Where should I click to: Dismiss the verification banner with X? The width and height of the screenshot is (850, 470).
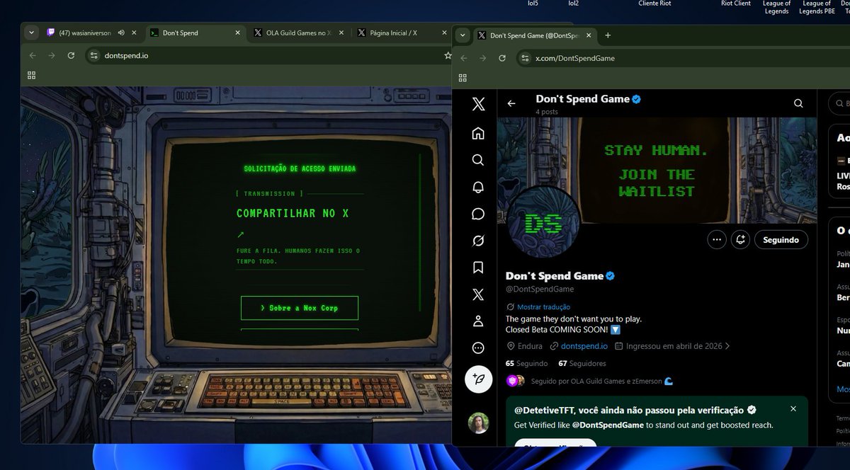tap(793, 409)
